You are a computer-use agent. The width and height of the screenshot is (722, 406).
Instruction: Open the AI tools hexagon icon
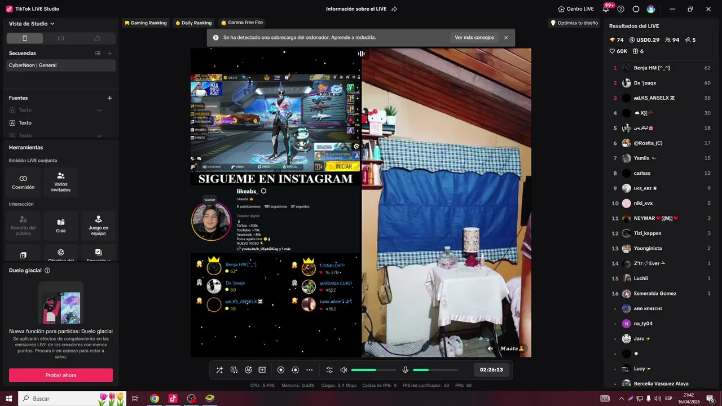[248, 370]
